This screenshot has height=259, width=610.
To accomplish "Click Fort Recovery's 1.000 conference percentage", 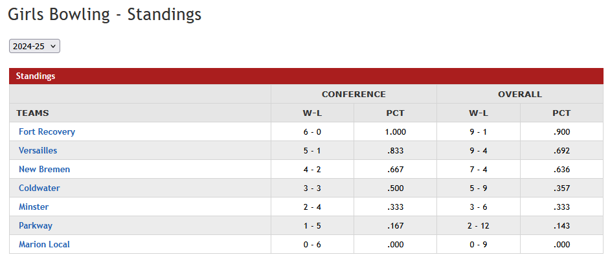I will pyautogui.click(x=395, y=131).
